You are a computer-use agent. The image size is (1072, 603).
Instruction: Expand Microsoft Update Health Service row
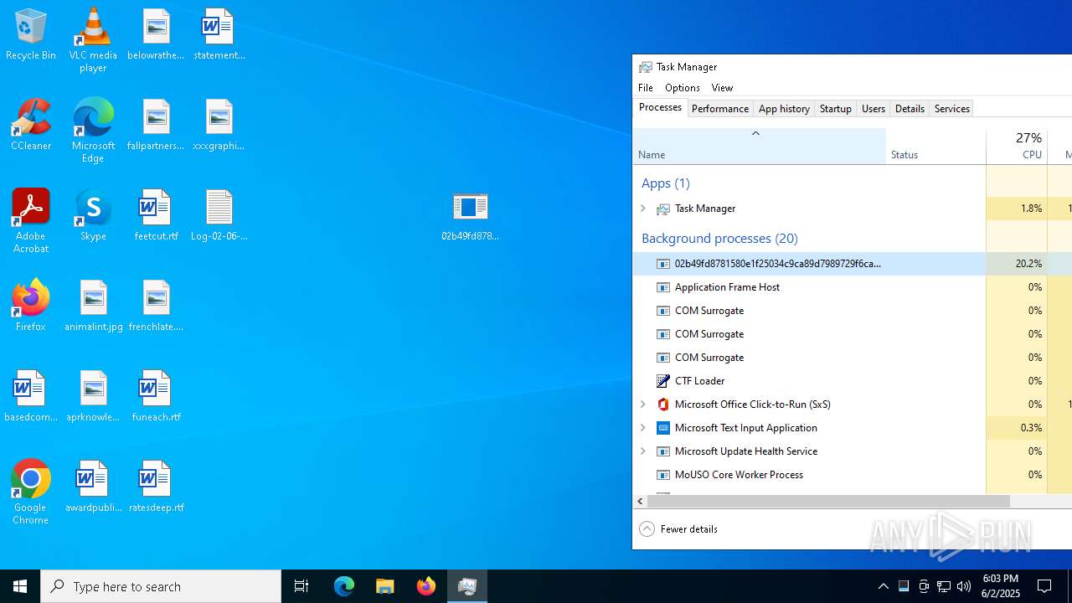click(x=643, y=451)
